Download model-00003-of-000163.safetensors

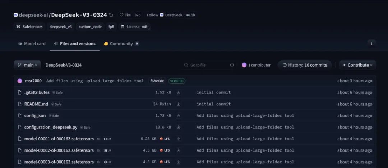(179, 162)
